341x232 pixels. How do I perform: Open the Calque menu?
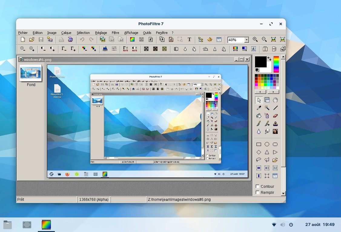[x=66, y=33]
